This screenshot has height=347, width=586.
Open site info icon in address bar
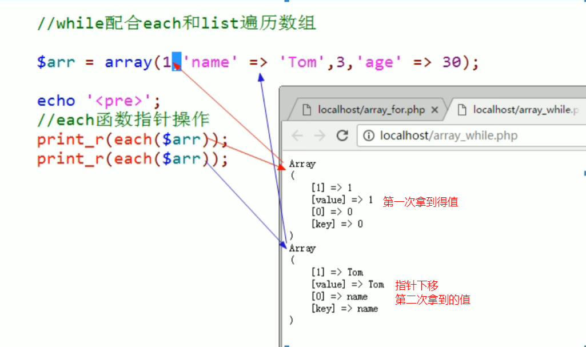pyautogui.click(x=369, y=135)
